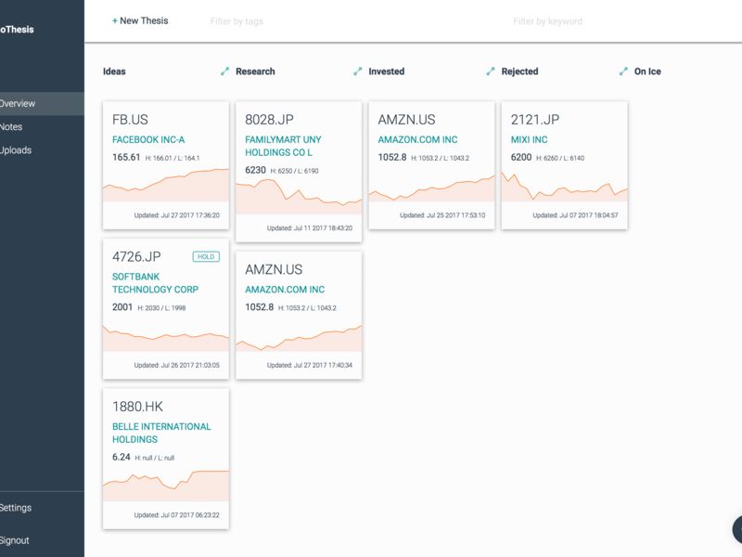Click 'Updated: Jul 26 2017 21:03:05' timestamp
Screen dimensions: 742x557
point(176,365)
